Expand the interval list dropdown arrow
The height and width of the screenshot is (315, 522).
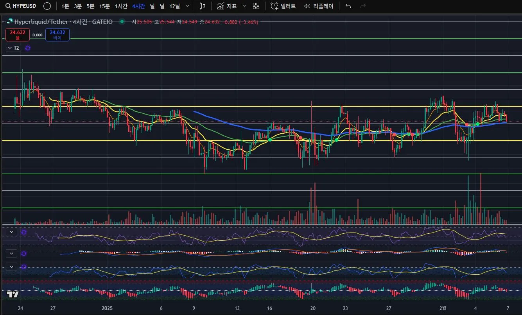point(187,6)
